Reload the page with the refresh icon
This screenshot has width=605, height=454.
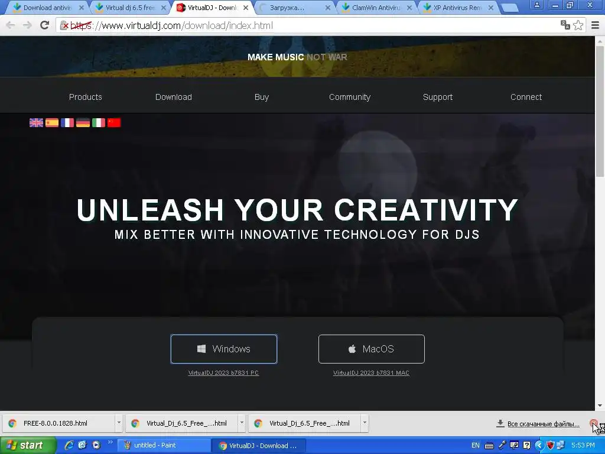[45, 25]
